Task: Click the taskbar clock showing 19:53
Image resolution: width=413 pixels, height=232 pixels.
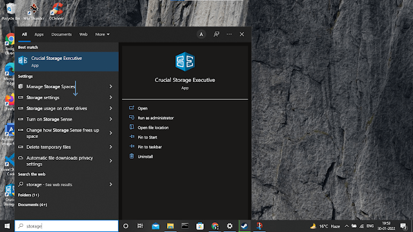Action: [386, 226]
